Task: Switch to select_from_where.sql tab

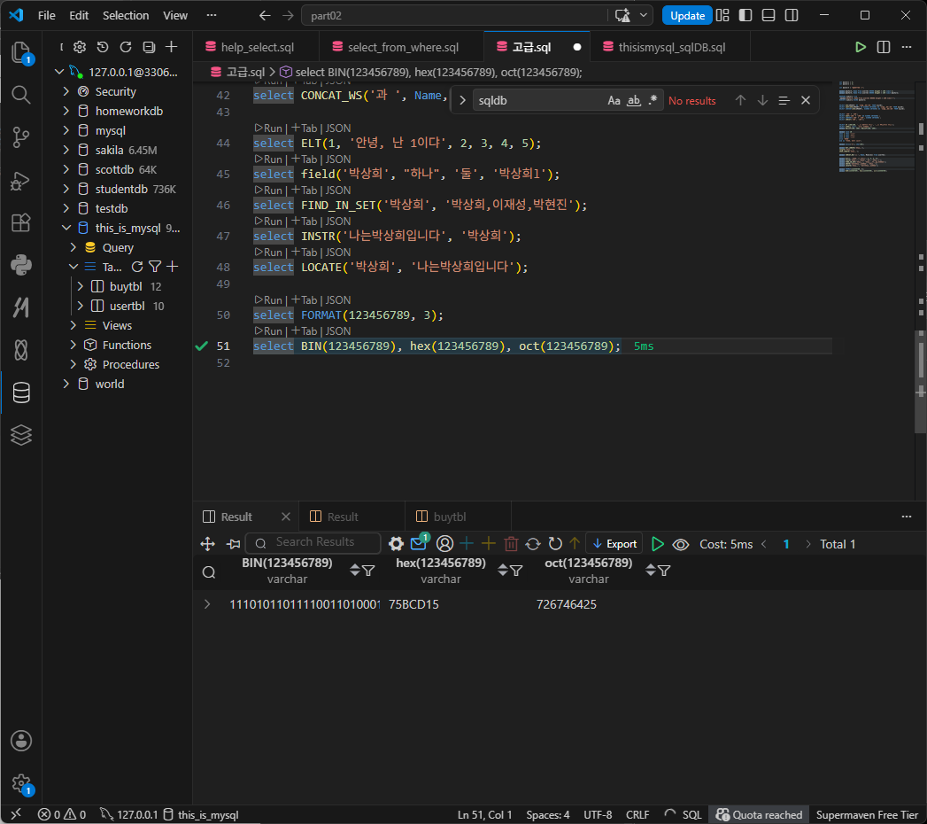Action: click(x=401, y=47)
